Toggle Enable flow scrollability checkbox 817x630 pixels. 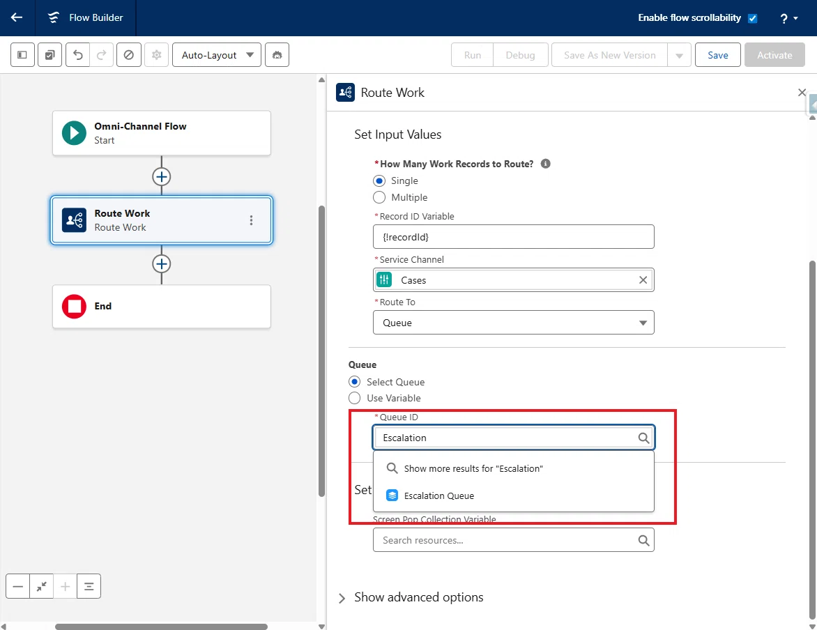pos(752,18)
